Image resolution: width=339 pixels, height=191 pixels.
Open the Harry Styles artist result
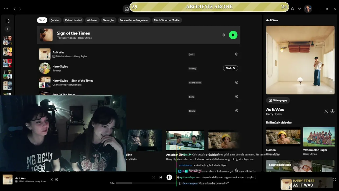tap(60, 67)
